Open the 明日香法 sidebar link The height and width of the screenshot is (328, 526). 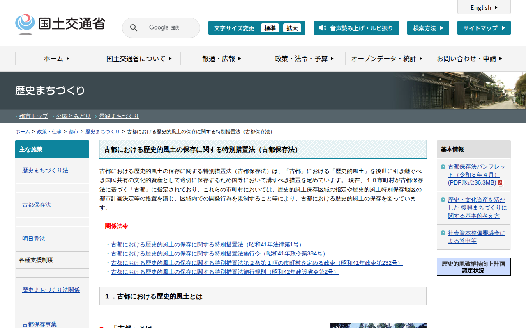pos(34,239)
